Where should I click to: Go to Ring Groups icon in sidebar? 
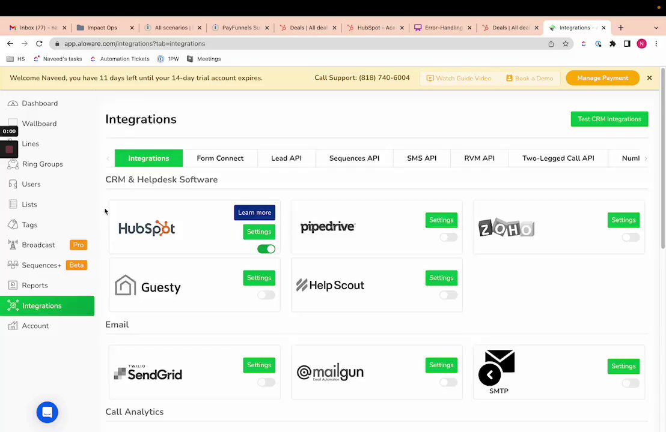coord(13,164)
